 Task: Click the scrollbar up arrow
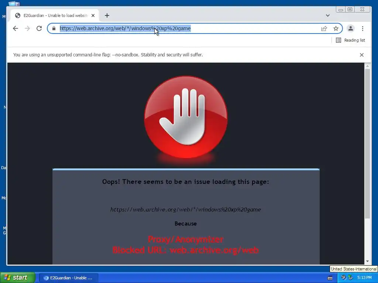[367, 66]
